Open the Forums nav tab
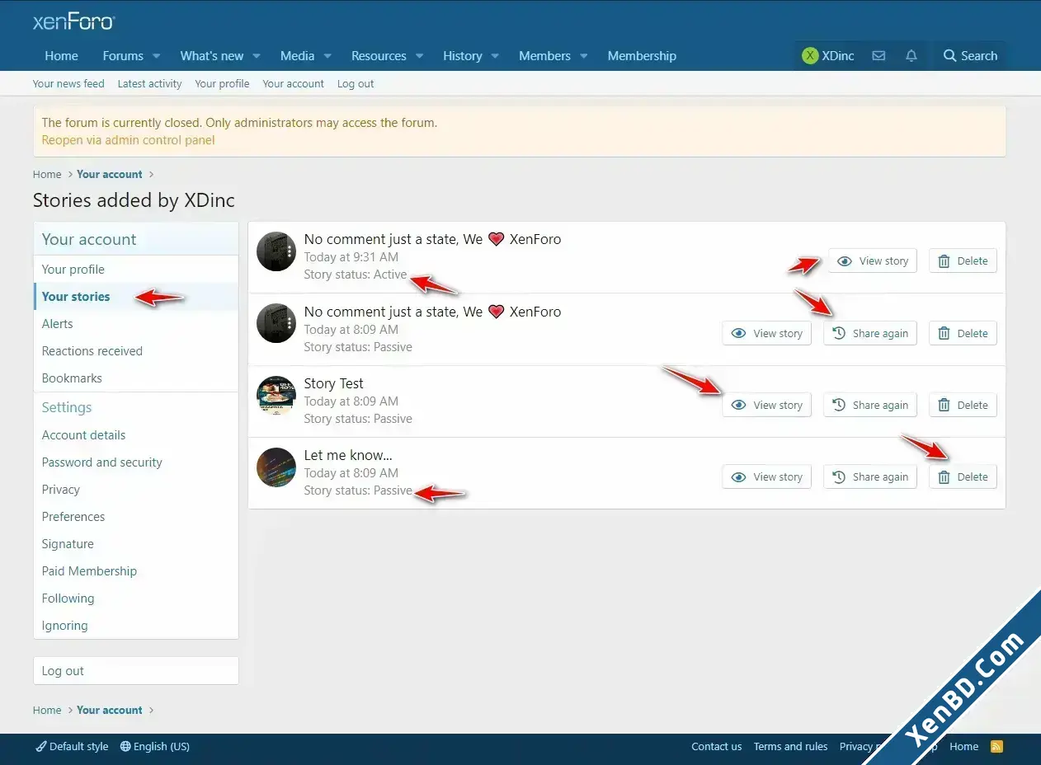The width and height of the screenshot is (1041, 765). point(123,56)
